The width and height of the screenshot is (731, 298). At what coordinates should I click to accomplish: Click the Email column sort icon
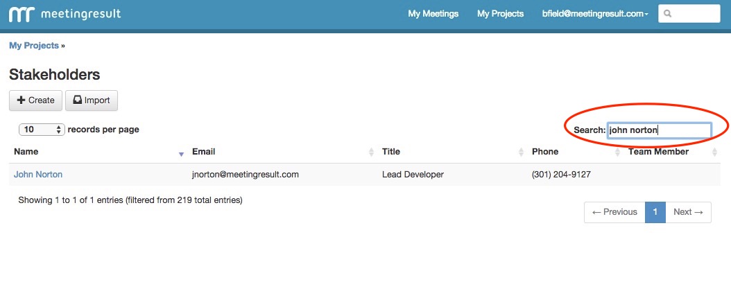pos(371,152)
